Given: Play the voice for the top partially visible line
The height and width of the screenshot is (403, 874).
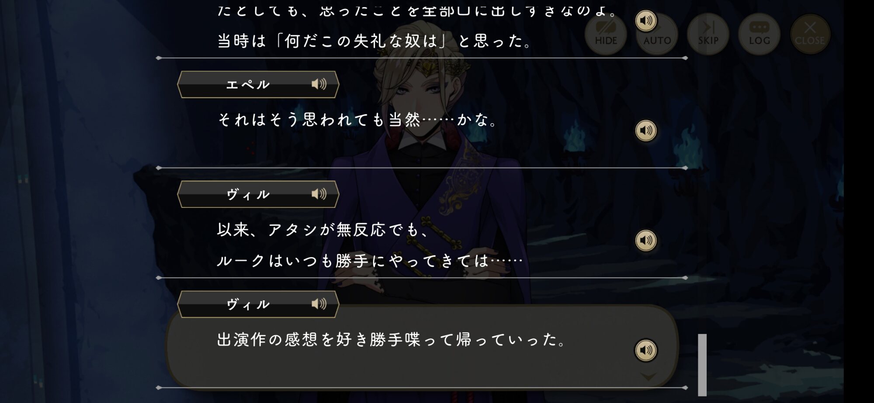Looking at the screenshot, I should pos(646,21).
